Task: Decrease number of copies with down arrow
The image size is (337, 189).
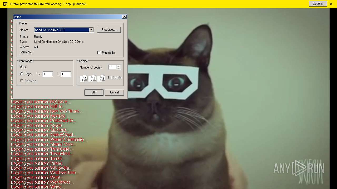Action: 118,69
